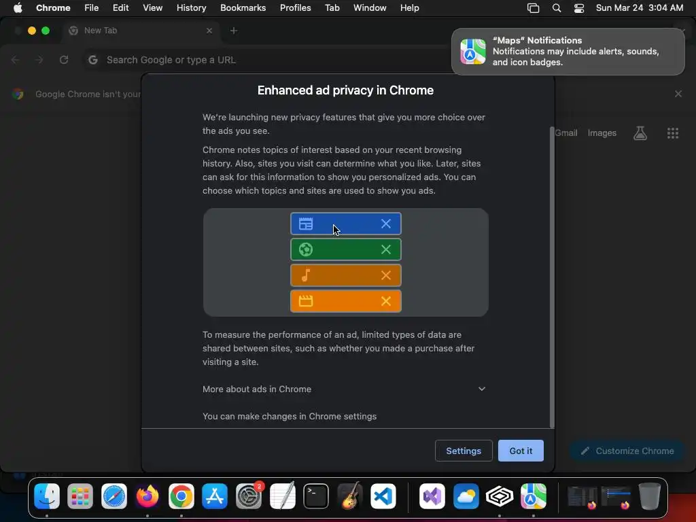696x522 pixels.
Task: Open the Window menu
Action: tap(370, 7)
